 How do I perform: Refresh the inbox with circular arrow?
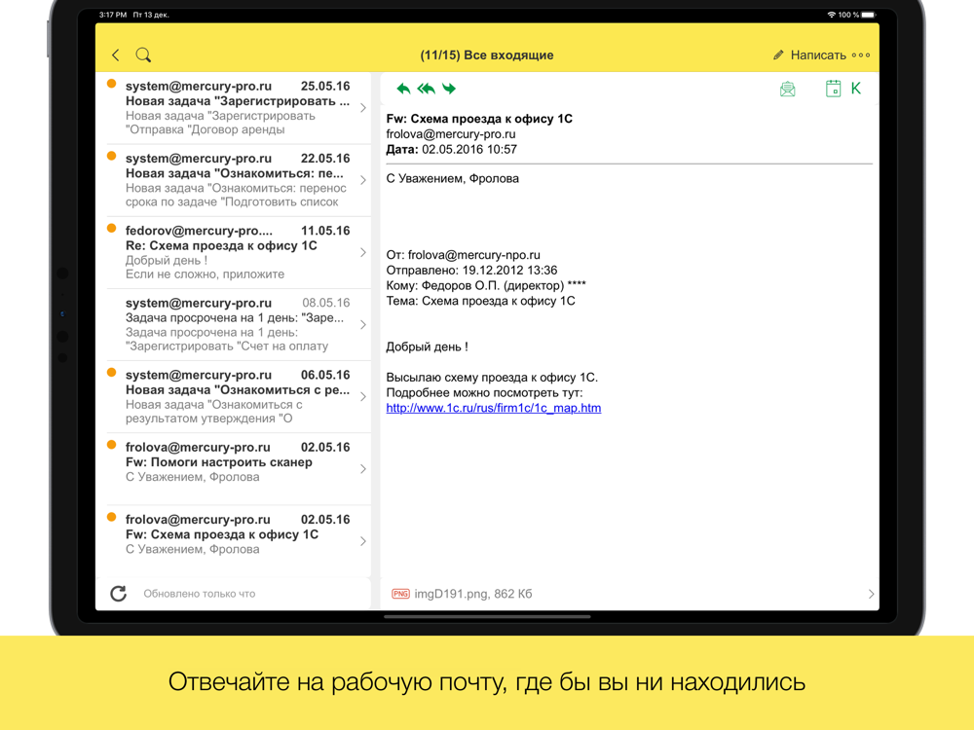[119, 594]
